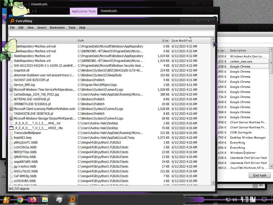Screen dimensions: 273x205
Task: Click Everything search icon on taskbar
Action: point(72,200)
